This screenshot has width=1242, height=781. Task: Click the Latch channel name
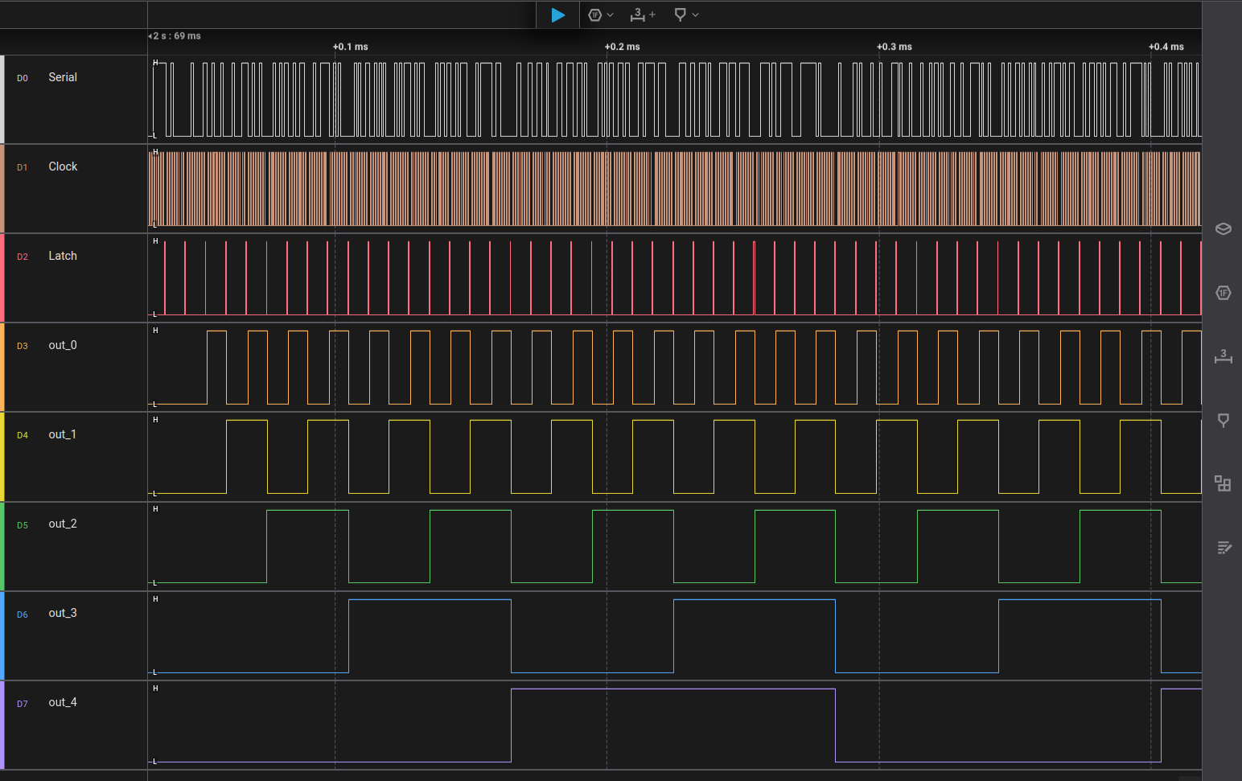point(63,256)
